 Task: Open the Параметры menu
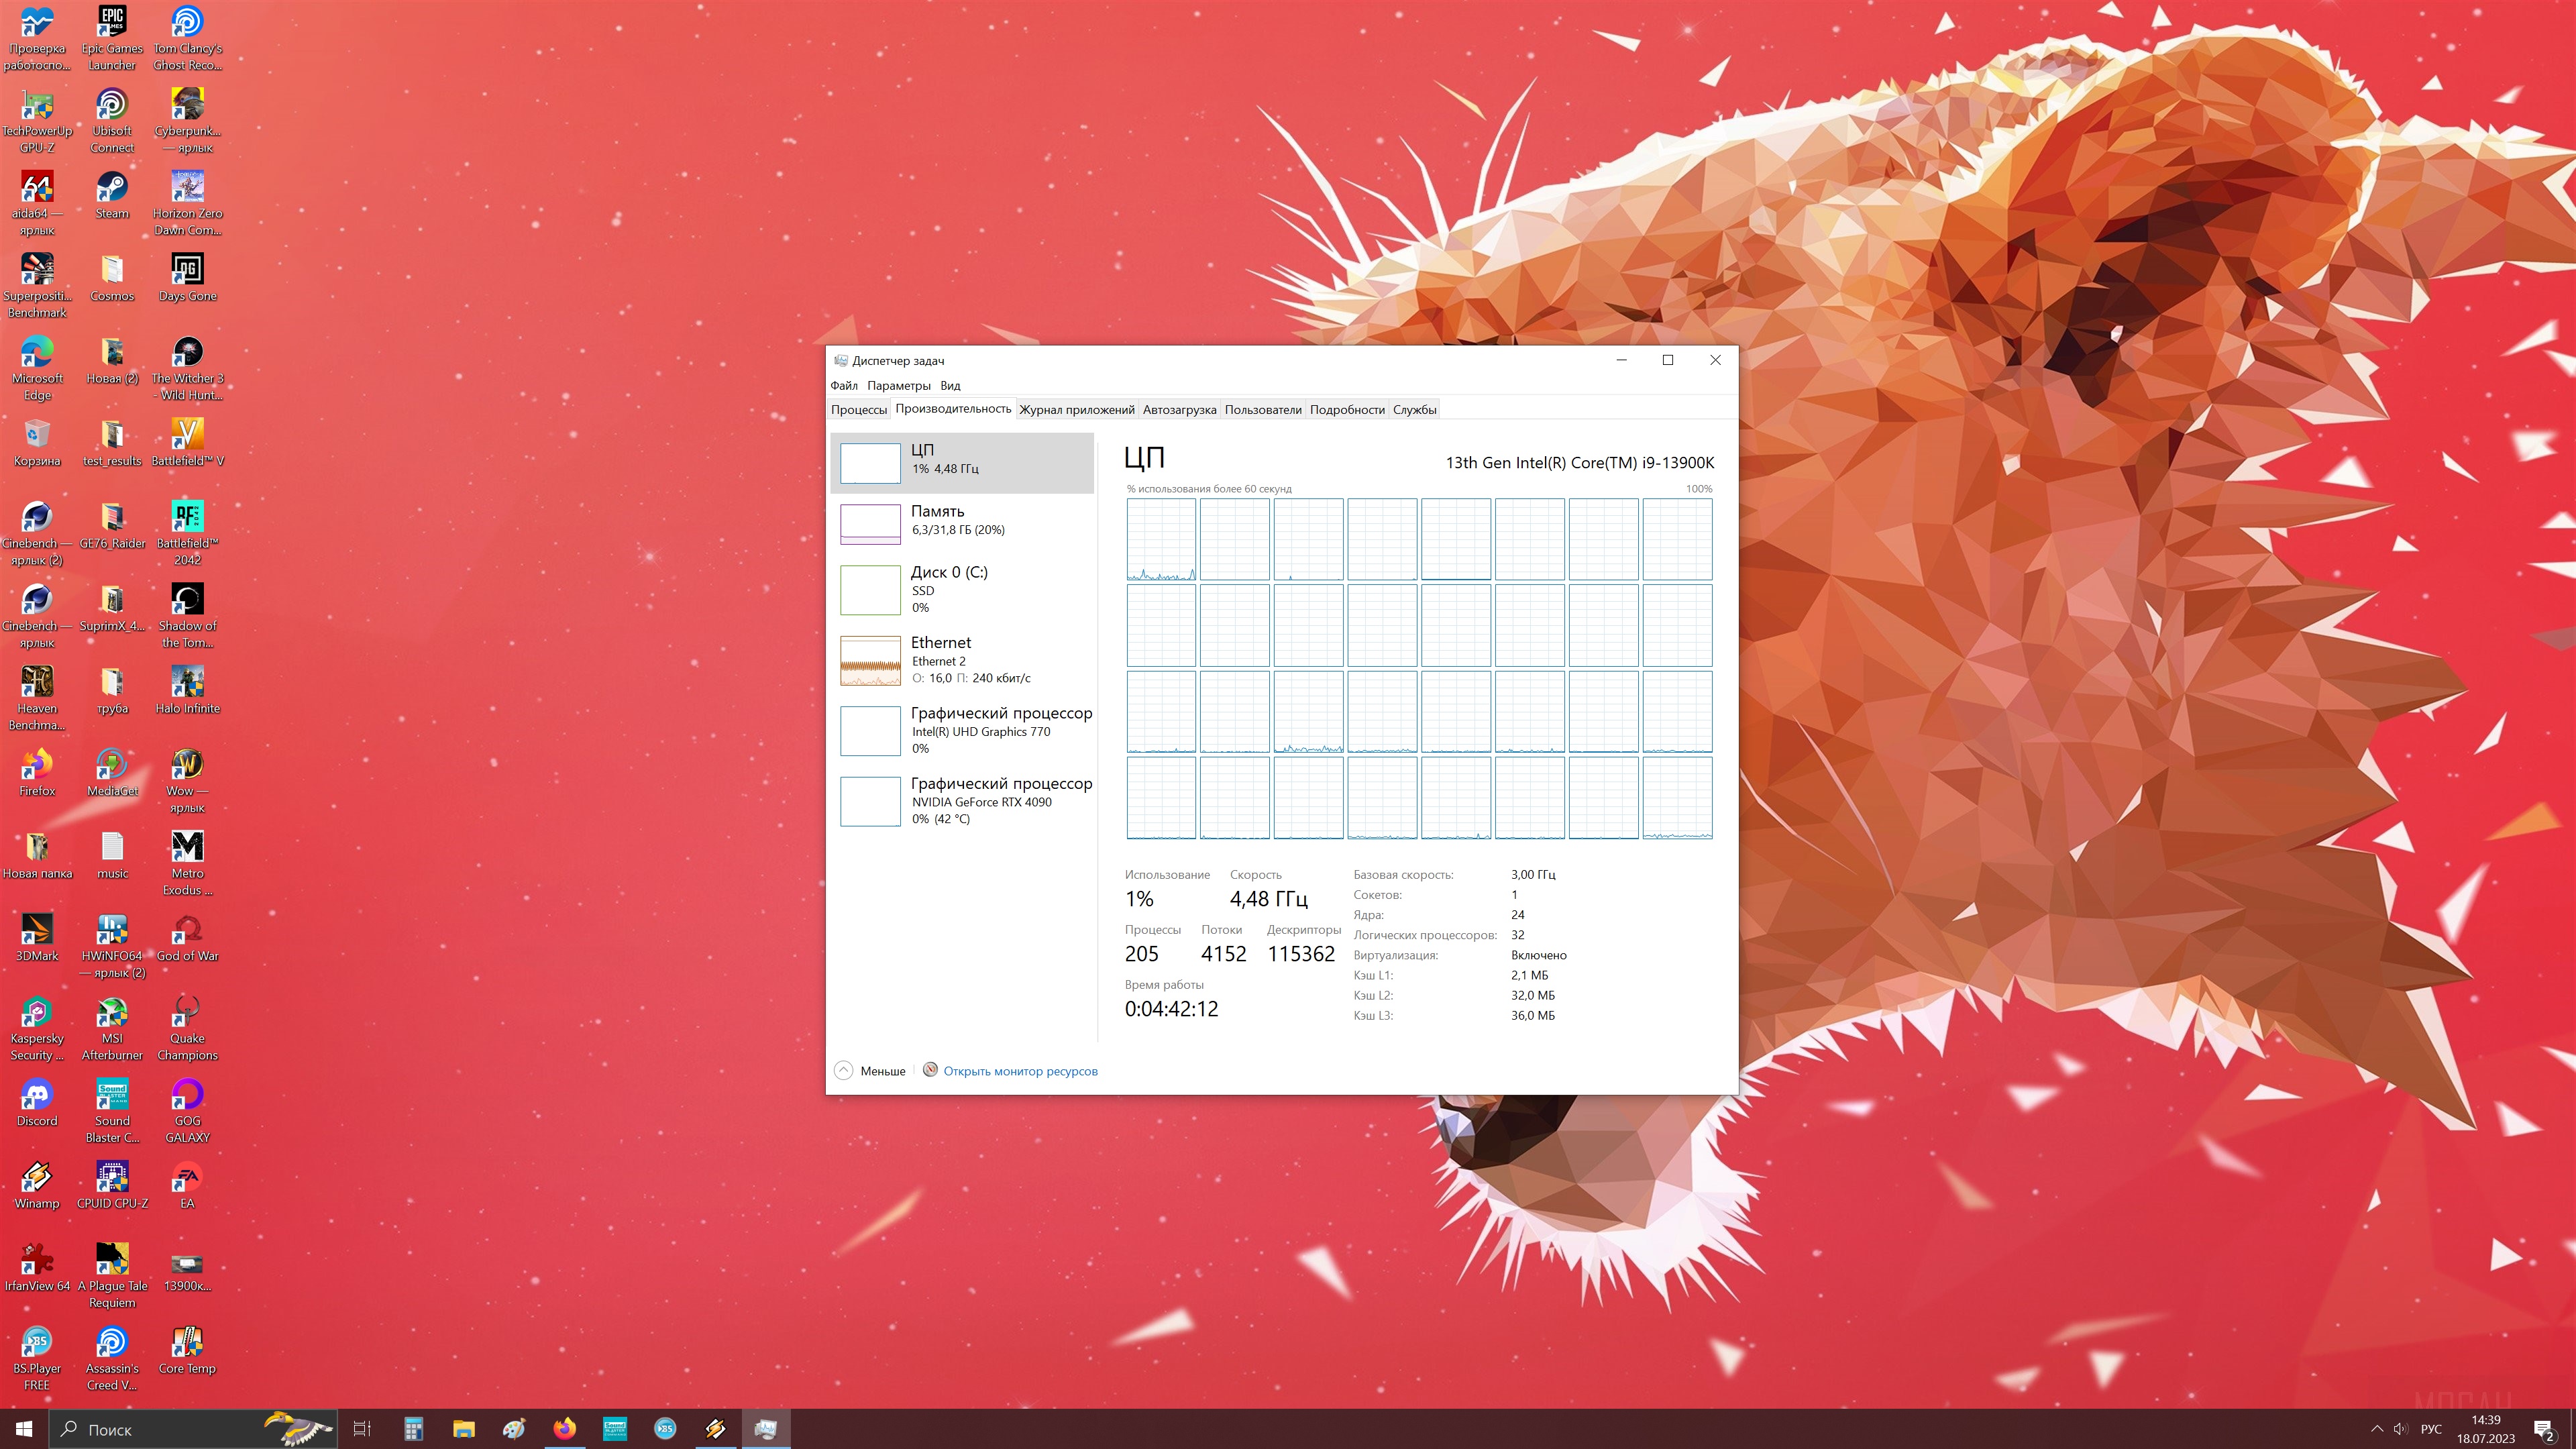pos(898,386)
